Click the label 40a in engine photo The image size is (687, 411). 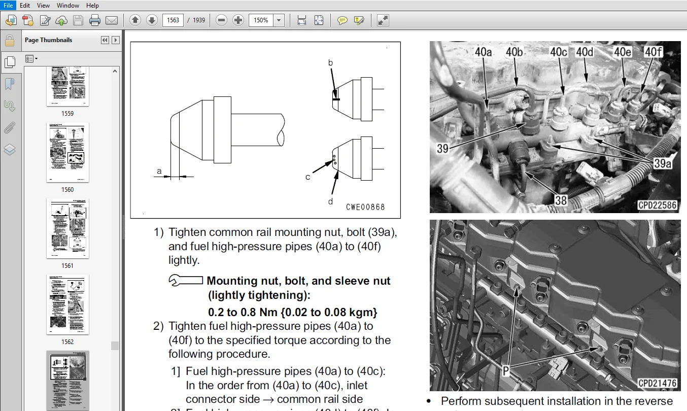[484, 52]
